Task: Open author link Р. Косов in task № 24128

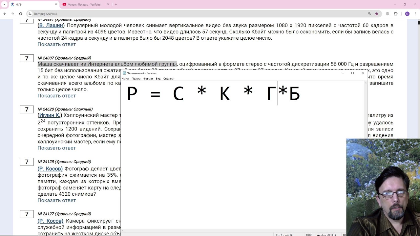Action: pyautogui.click(x=50, y=169)
